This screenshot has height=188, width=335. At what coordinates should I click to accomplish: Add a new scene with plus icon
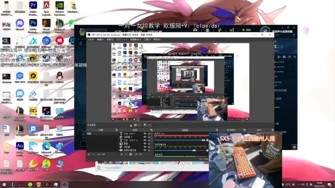pyautogui.click(x=89, y=154)
